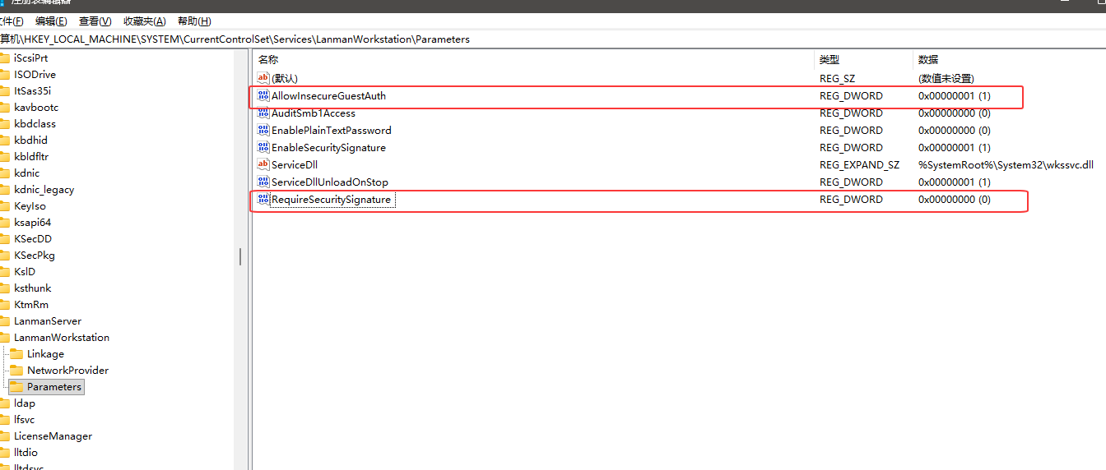The height and width of the screenshot is (470, 1106).
Task: Click the (数值未设置) data cell
Action: [946, 78]
